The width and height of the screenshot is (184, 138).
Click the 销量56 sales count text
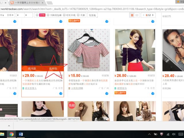[x=105, y=76]
